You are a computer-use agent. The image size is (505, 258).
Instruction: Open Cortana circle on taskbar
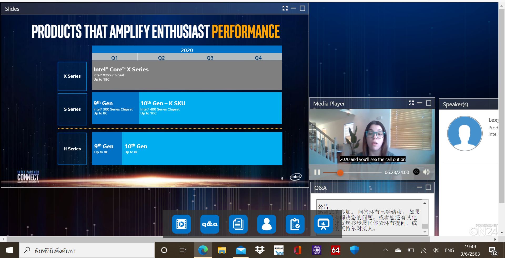[164, 250]
